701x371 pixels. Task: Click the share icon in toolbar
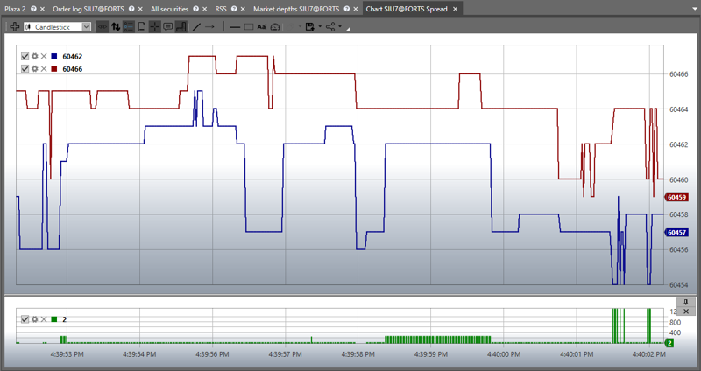coord(331,27)
